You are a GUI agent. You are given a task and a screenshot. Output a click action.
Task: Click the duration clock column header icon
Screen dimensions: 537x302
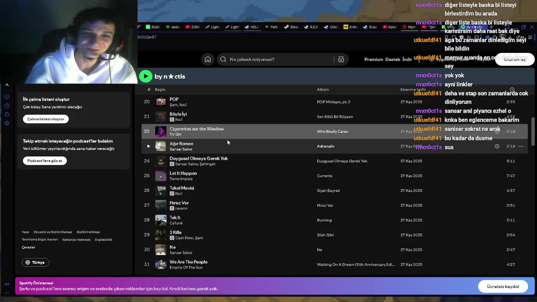point(512,90)
